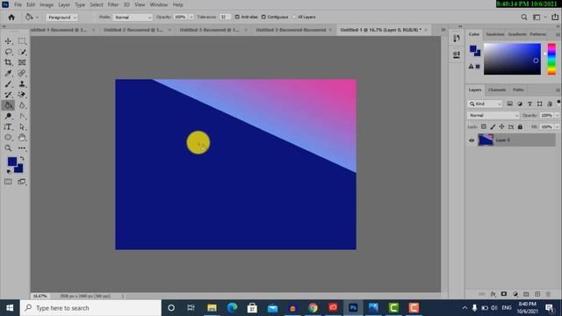Image resolution: width=562 pixels, height=316 pixels.
Task: Open the Mode Normal dropdown in options bar
Action: pyautogui.click(x=133, y=18)
